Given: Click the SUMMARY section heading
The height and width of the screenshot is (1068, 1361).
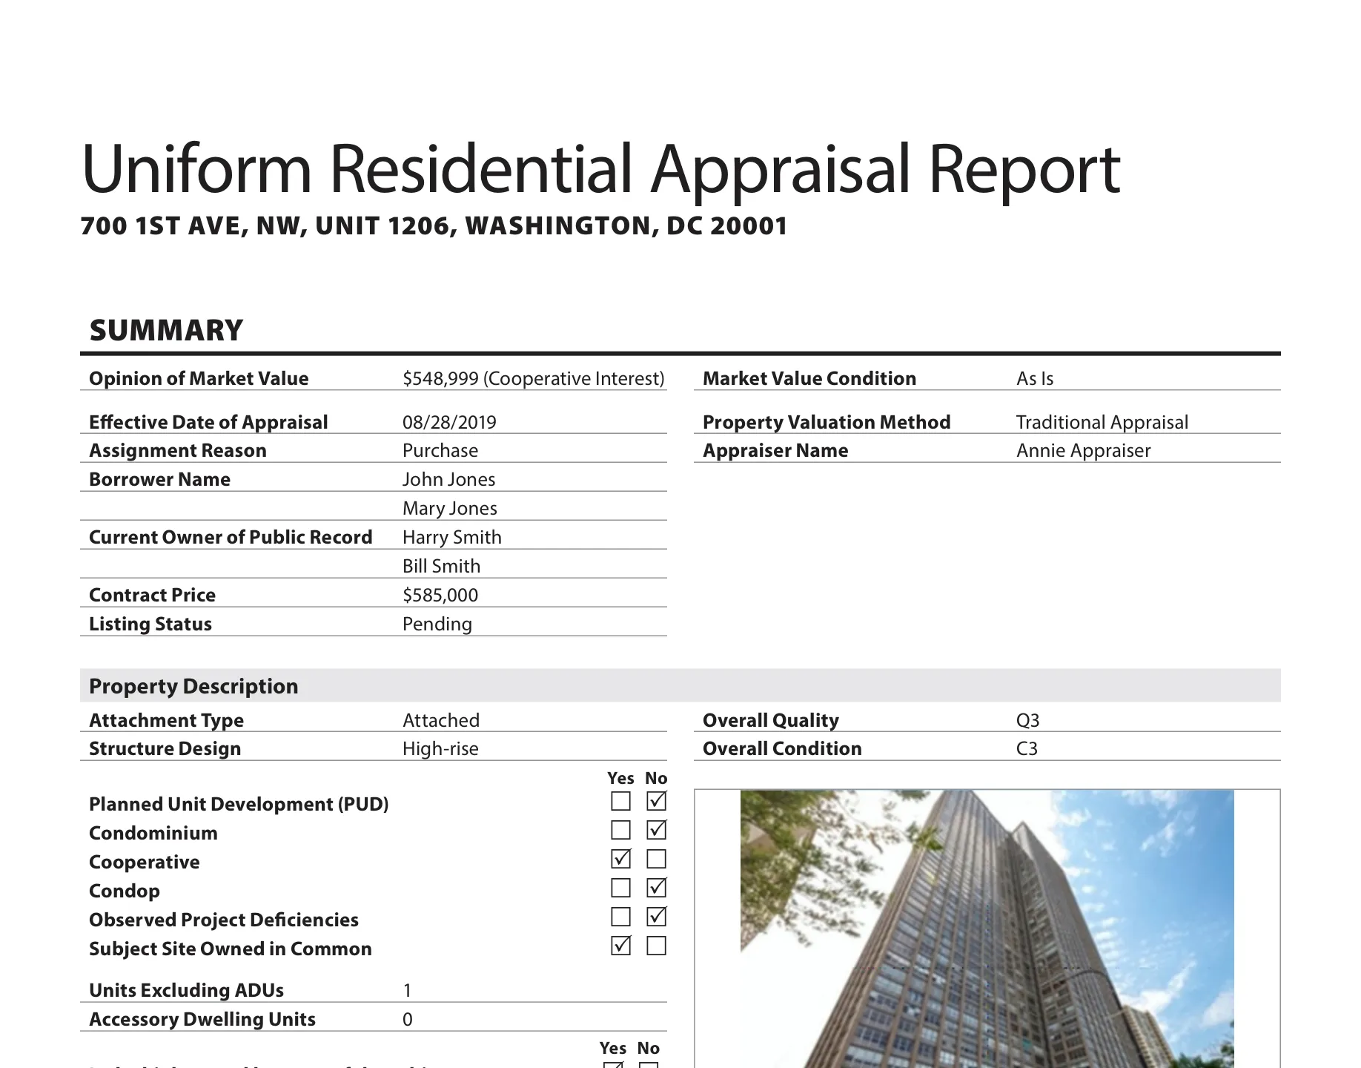Looking at the screenshot, I should (166, 331).
